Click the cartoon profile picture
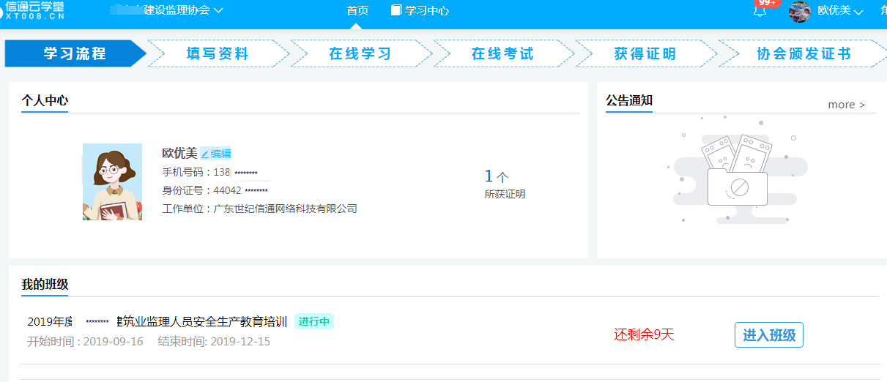The width and height of the screenshot is (887, 382). (x=112, y=181)
